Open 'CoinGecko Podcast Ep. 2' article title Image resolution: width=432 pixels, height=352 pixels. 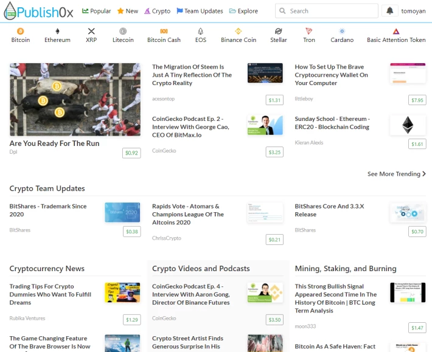click(x=190, y=127)
